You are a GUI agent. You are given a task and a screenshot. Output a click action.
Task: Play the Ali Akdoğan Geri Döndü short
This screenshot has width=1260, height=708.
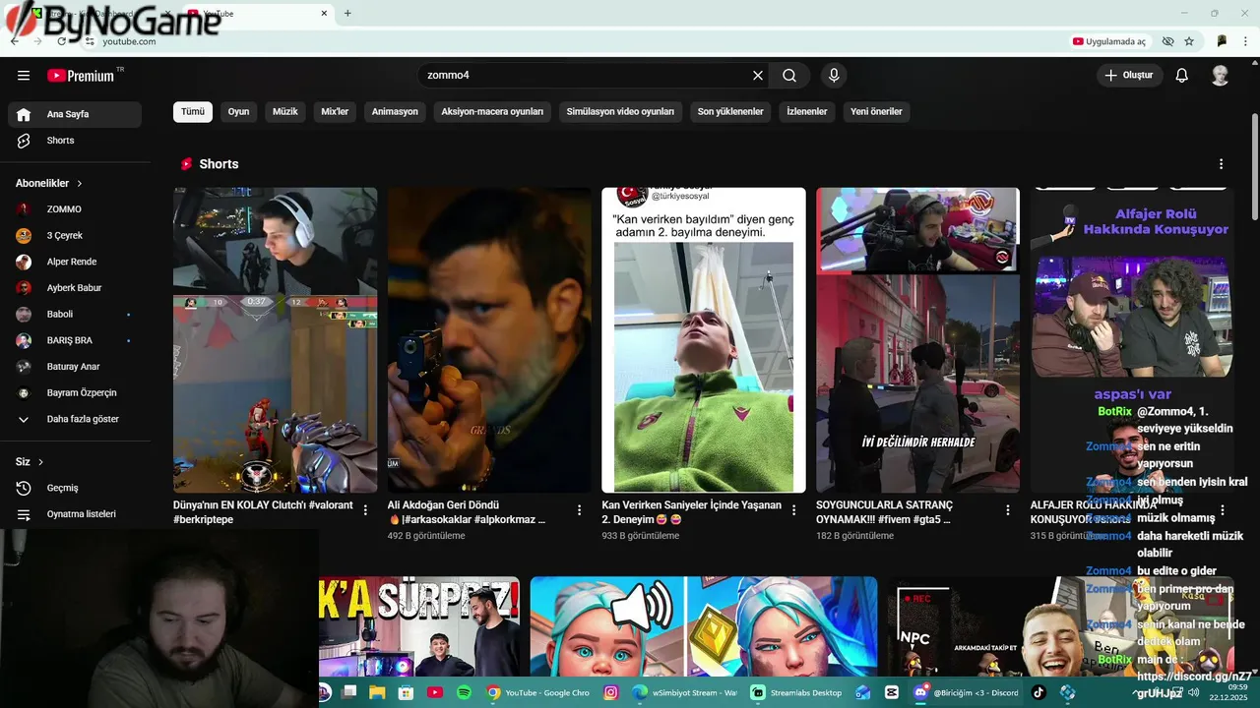point(489,340)
